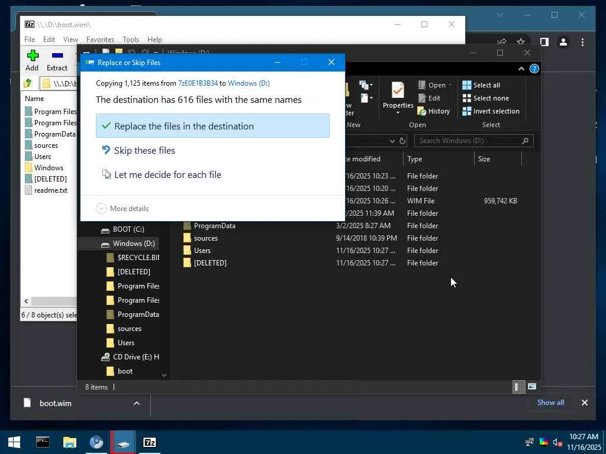Open the Help menu in 7-Zip

point(154,40)
